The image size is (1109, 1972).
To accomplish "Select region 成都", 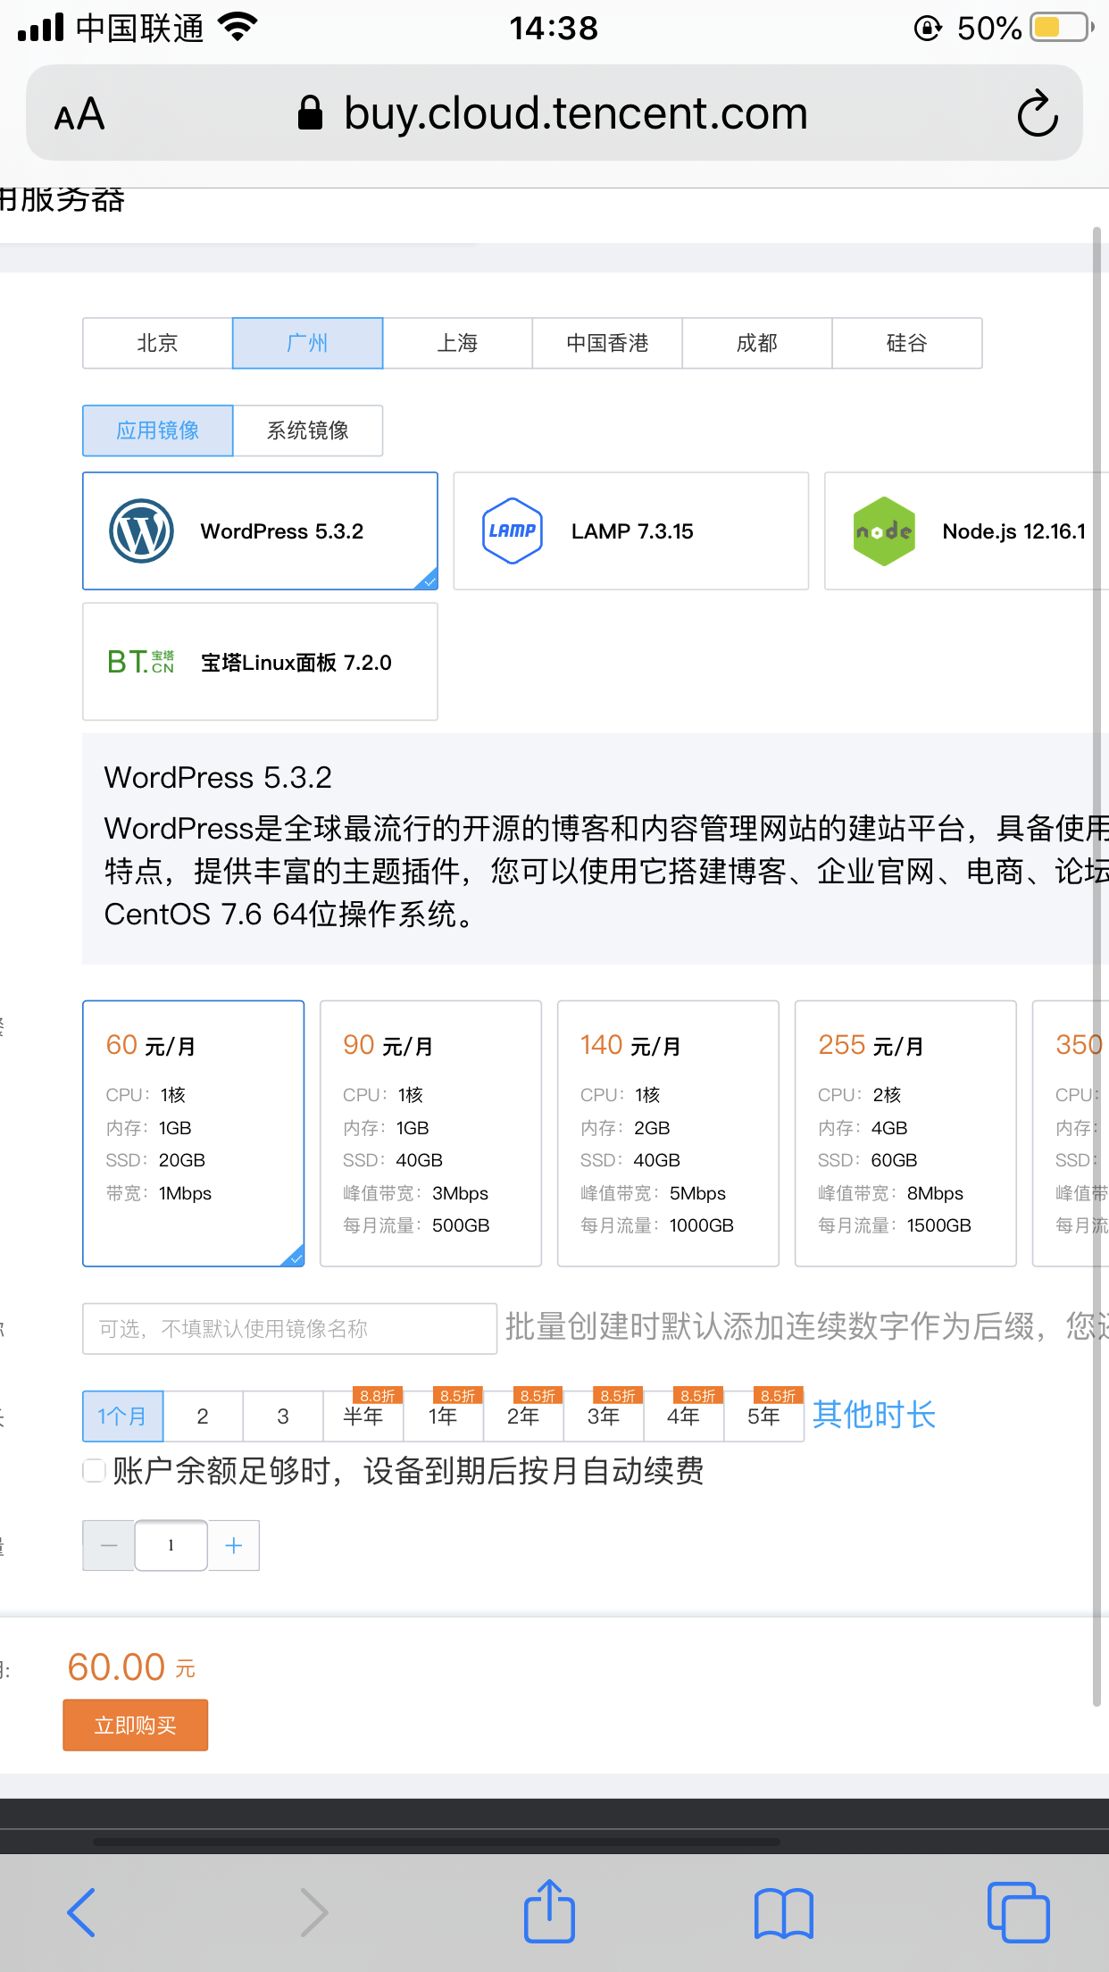I will (x=757, y=343).
